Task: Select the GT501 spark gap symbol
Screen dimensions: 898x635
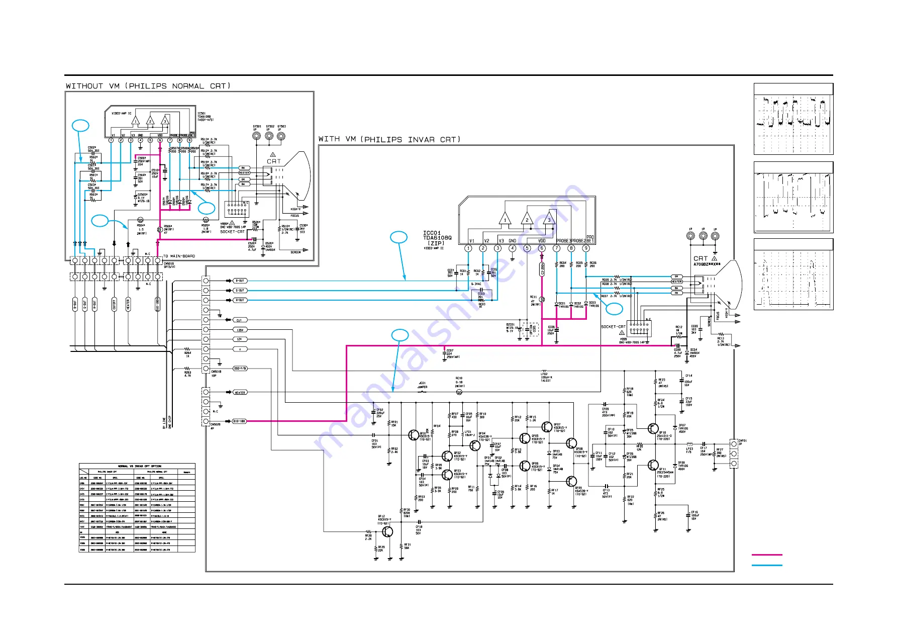Action: point(256,136)
